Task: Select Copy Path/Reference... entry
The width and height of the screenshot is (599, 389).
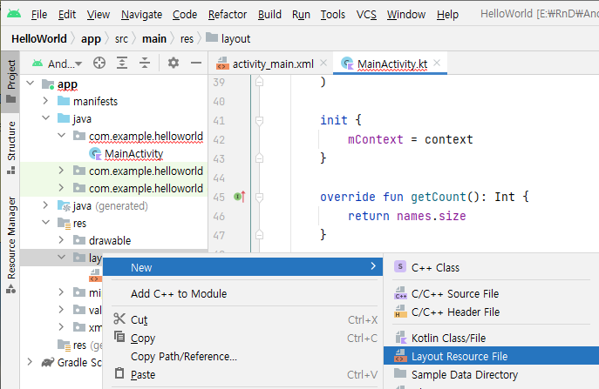Action: point(184,356)
